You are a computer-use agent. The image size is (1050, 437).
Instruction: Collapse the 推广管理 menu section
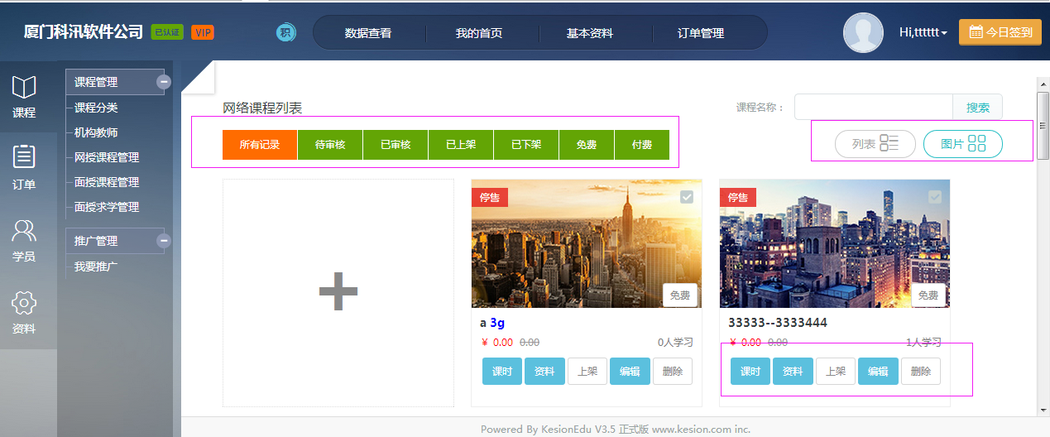(x=164, y=241)
